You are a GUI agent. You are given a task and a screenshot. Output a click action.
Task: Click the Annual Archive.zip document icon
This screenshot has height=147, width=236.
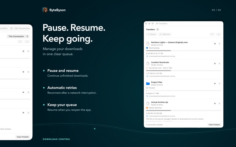pos(148,103)
